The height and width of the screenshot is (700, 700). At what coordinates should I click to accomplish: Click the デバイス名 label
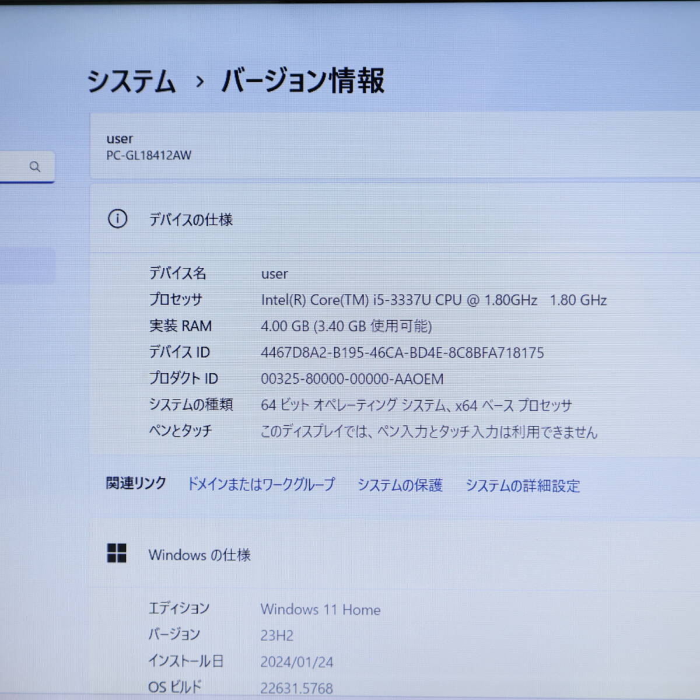177,273
